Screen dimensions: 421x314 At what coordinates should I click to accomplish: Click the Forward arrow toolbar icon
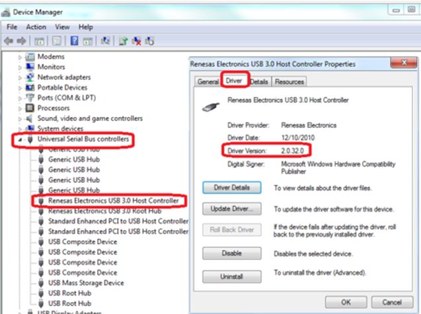[21, 41]
